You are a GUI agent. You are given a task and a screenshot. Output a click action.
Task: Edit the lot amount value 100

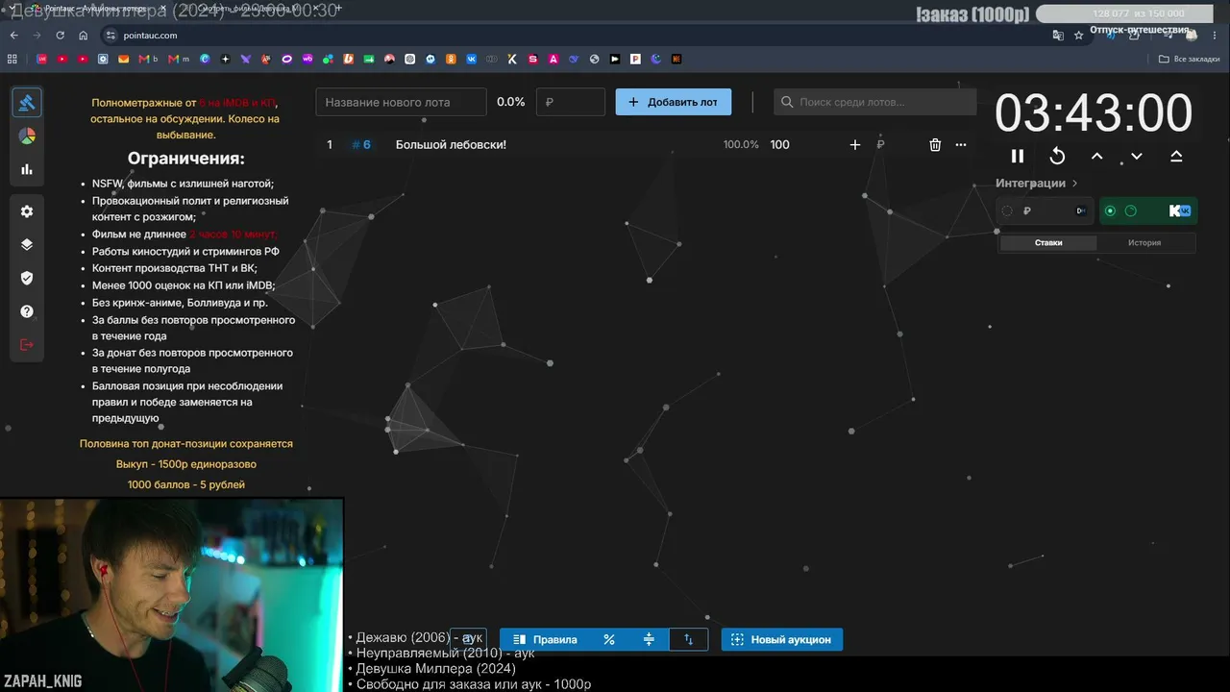[x=780, y=144]
